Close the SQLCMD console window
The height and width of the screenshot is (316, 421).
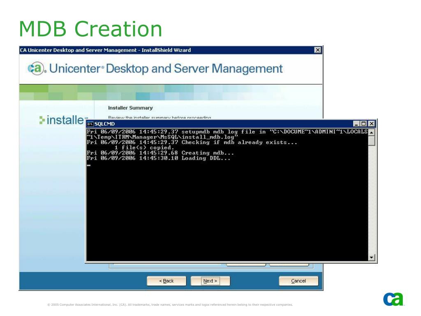pyautogui.click(x=371, y=123)
